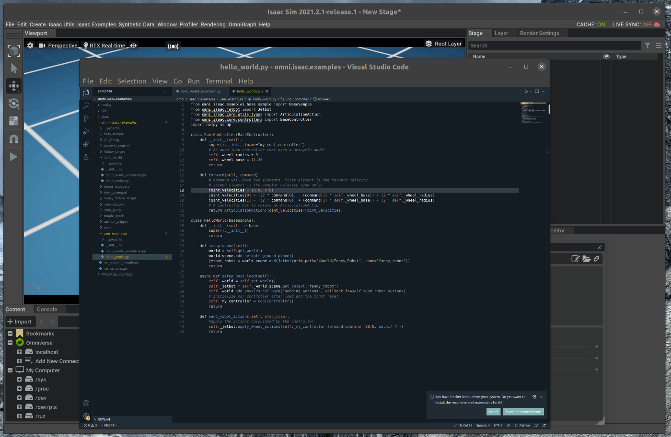This screenshot has height=437, width=671.
Task: Open the Explorer view in VS Code activity bar
Action: [86, 93]
